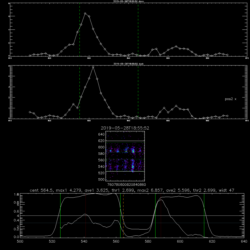This screenshot has height=250, width=250.
Task: Select the 'widt 47' value
Action: 226,190
